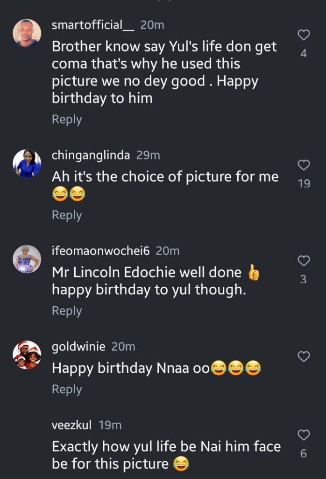Go to ifeomaonwochei6's username
This screenshot has width=326, height=479.
coord(100,251)
